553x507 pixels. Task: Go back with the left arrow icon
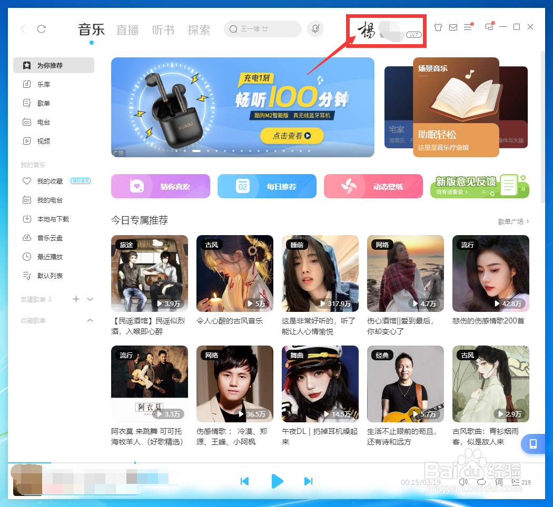click(x=23, y=29)
